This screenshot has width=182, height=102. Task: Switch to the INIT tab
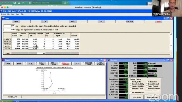16,22
